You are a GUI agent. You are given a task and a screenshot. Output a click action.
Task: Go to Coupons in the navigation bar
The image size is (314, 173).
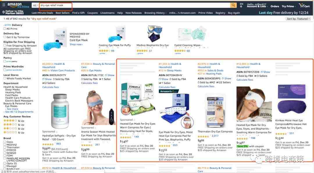click(x=92, y=13)
